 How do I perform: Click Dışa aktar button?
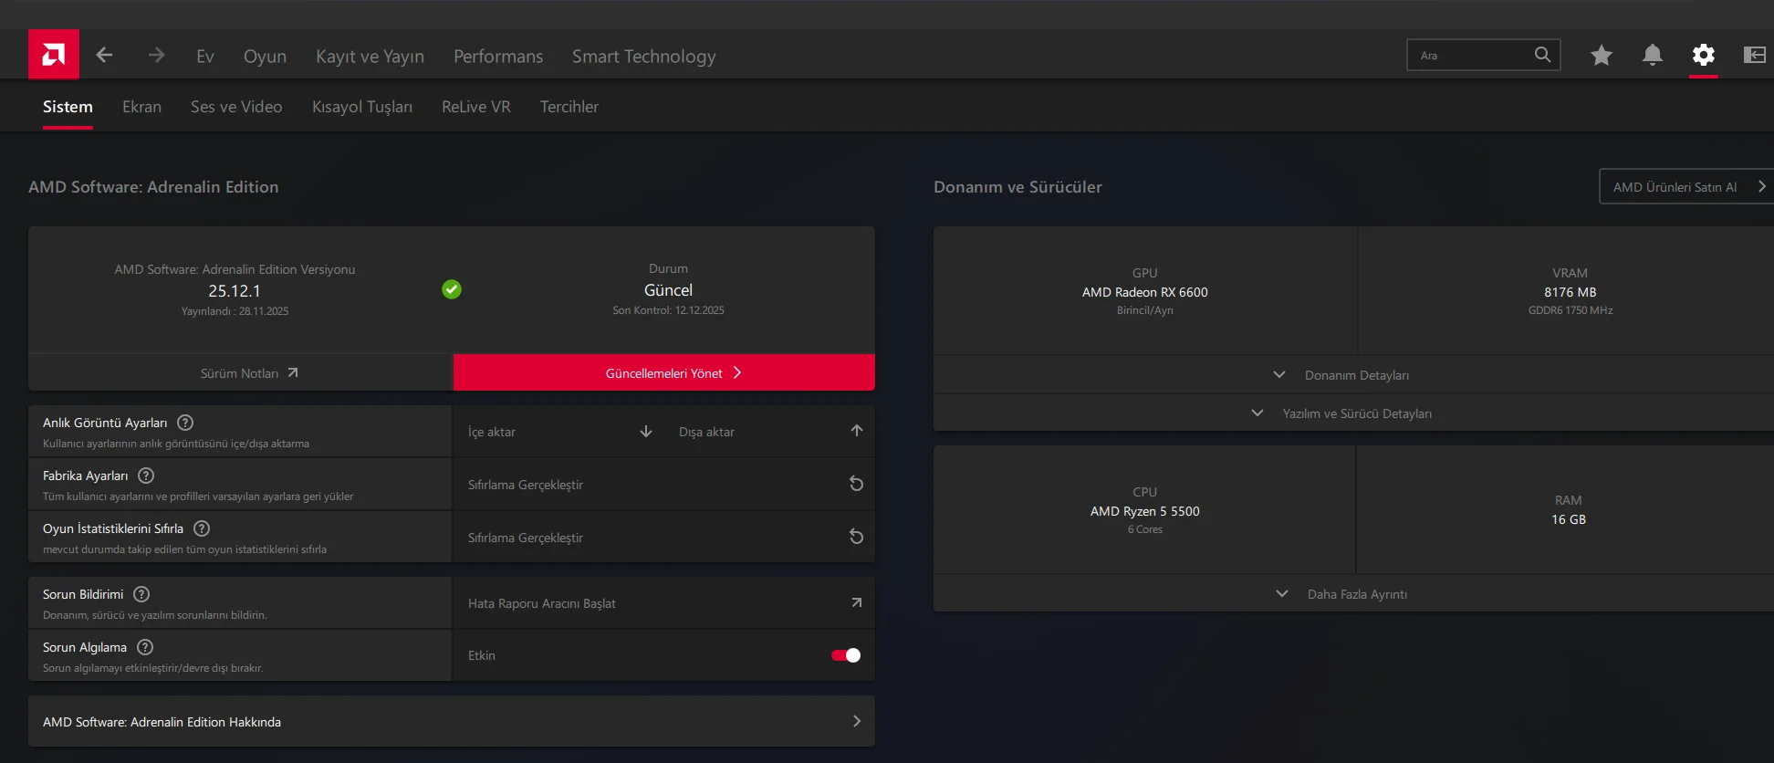click(769, 432)
